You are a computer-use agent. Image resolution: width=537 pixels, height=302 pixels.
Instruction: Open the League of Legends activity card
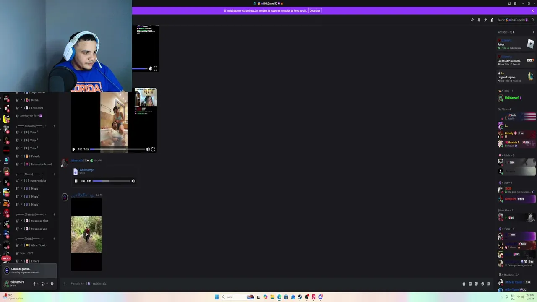(516, 77)
